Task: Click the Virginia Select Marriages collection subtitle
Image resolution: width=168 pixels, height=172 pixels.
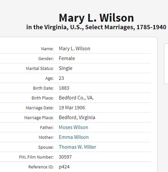Action: coord(96,27)
